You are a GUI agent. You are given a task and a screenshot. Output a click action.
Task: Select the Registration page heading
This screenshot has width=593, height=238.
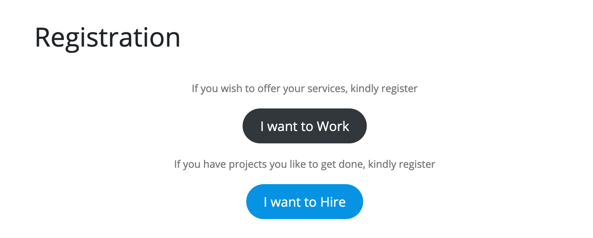(x=107, y=38)
